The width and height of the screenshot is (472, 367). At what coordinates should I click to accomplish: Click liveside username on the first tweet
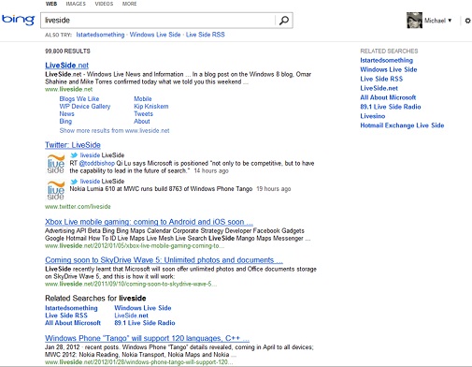pos(90,155)
